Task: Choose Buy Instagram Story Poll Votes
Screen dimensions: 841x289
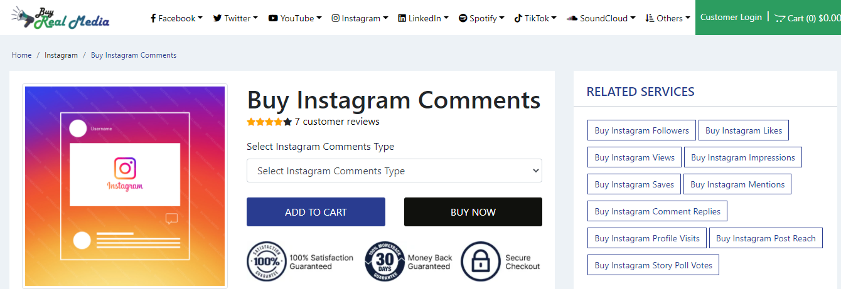Action: 653,265
